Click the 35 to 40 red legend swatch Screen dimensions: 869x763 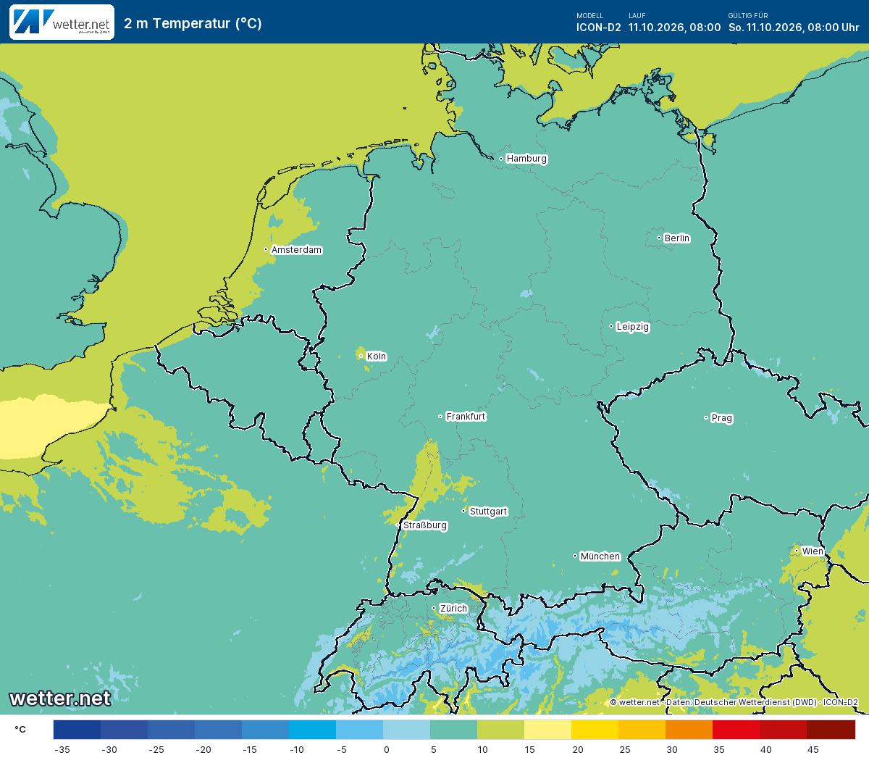coord(736,730)
